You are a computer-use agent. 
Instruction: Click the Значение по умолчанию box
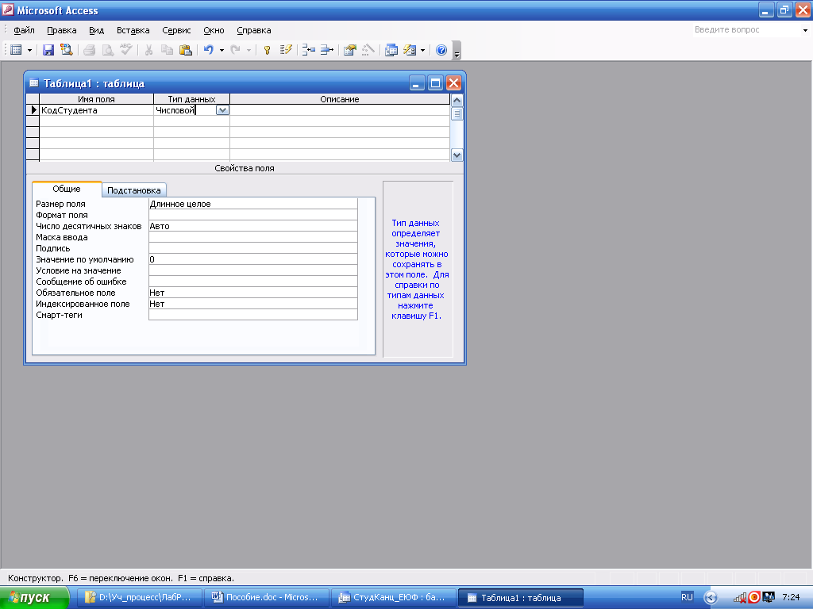coord(253,259)
